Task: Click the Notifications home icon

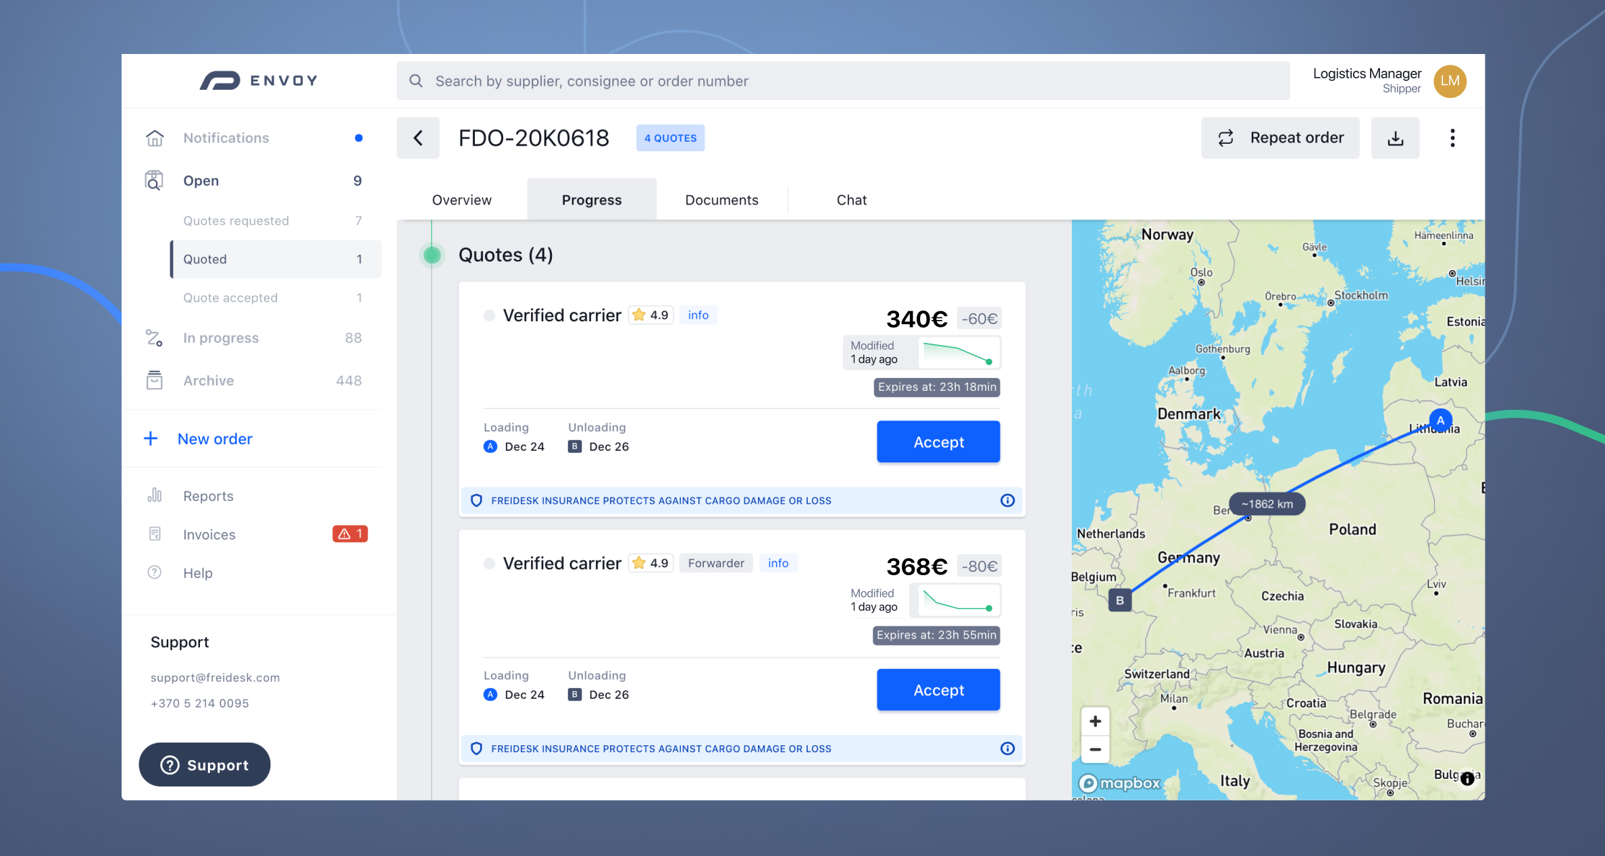Action: (155, 138)
